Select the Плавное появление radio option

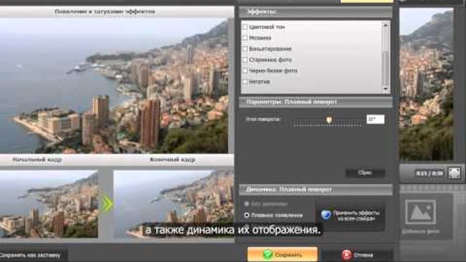pyautogui.click(x=247, y=215)
